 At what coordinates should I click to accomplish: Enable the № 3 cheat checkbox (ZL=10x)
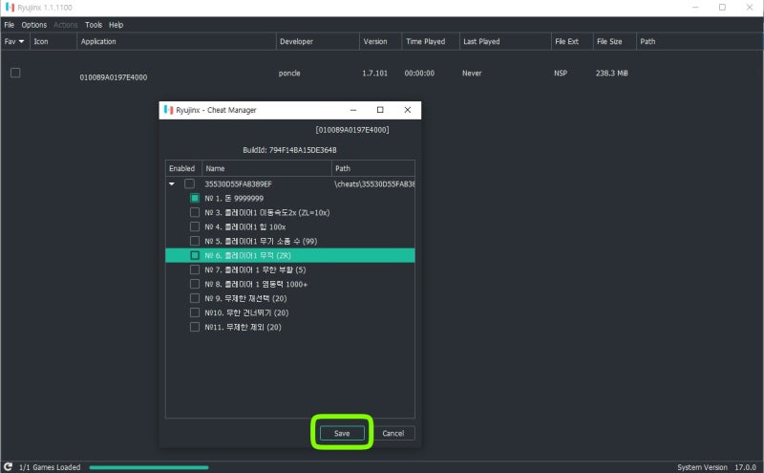[195, 212]
